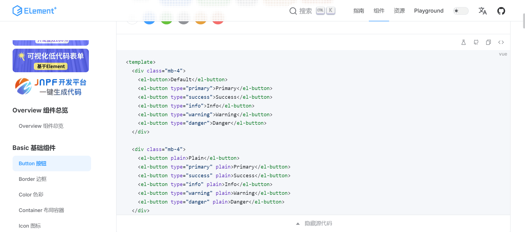This screenshot has width=525, height=232.
Task: Toggle the dark mode switch
Action: click(x=461, y=11)
